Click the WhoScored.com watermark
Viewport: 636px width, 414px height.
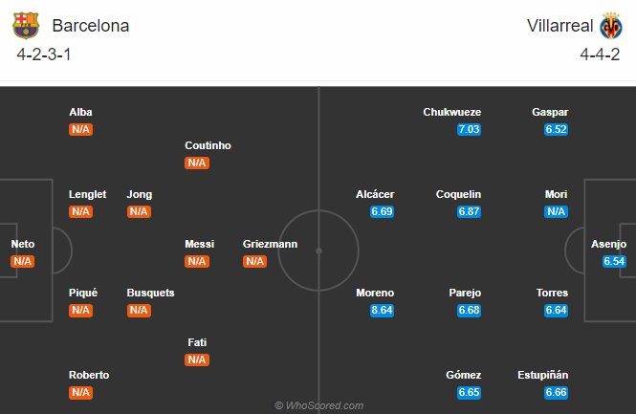[x=319, y=405]
